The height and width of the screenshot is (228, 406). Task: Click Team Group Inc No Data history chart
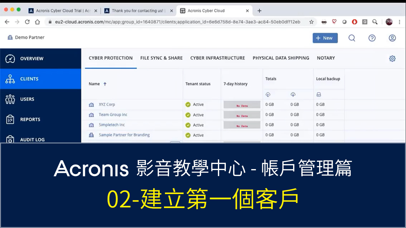pos(242,115)
